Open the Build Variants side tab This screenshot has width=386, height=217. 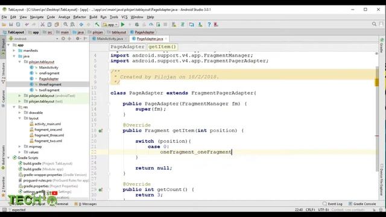point(3,157)
